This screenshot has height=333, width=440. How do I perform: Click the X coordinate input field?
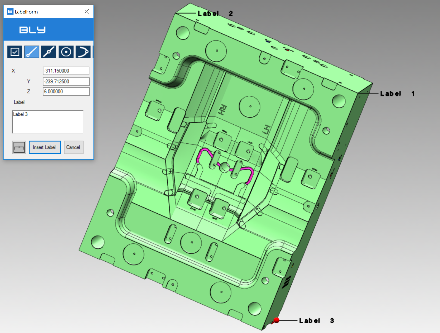[66, 71]
